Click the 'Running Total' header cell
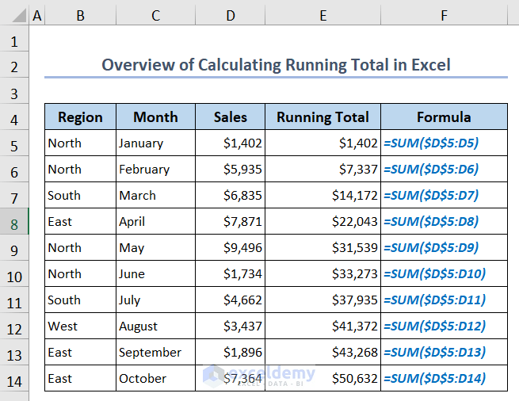Screen dimensions: 519x401 coord(322,117)
